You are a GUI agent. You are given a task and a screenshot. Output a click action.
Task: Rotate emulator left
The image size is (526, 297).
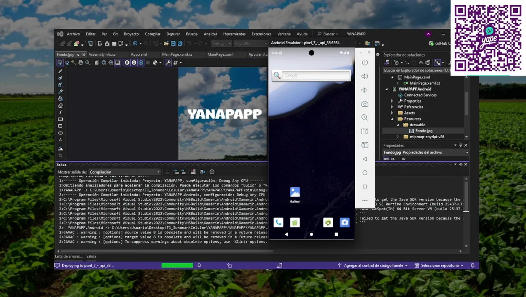tap(365, 132)
